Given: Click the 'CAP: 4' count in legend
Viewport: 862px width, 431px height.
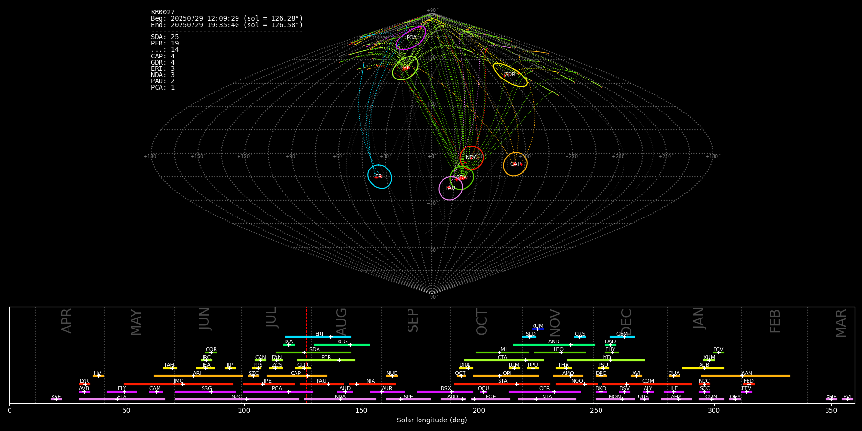Looking at the screenshot, I should [163, 57].
